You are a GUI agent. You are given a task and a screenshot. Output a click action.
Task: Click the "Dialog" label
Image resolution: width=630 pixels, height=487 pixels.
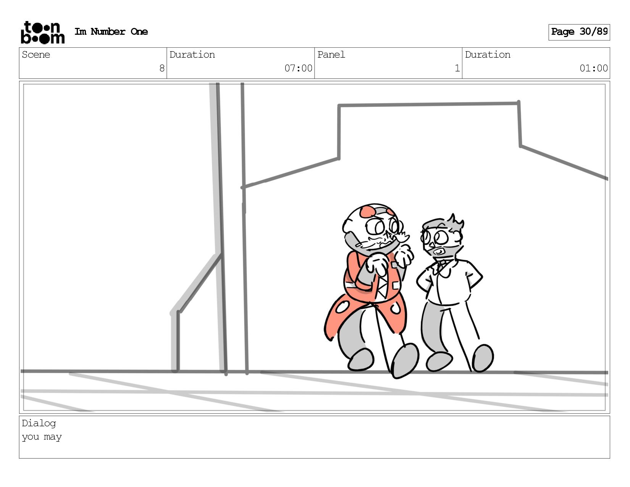click(x=39, y=423)
